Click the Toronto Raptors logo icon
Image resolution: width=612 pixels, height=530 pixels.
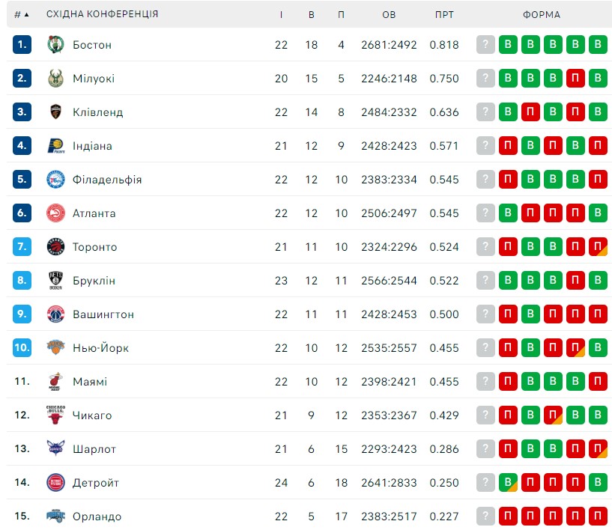[55, 247]
